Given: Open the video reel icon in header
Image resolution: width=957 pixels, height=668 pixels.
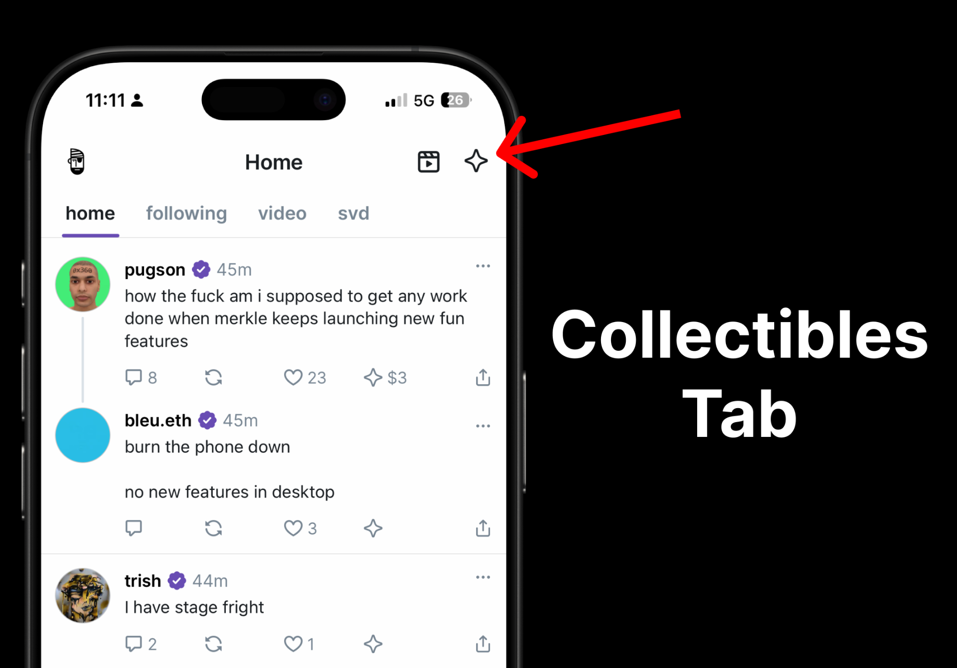Looking at the screenshot, I should pyautogui.click(x=428, y=162).
